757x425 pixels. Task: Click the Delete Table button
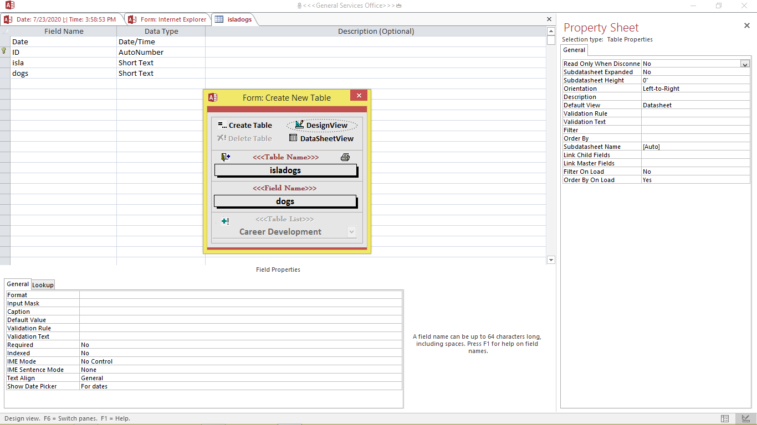click(244, 138)
